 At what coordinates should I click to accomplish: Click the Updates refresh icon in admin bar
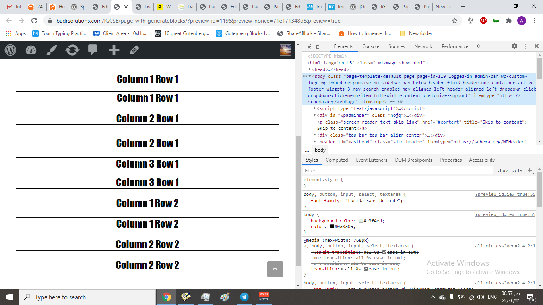[72, 50]
